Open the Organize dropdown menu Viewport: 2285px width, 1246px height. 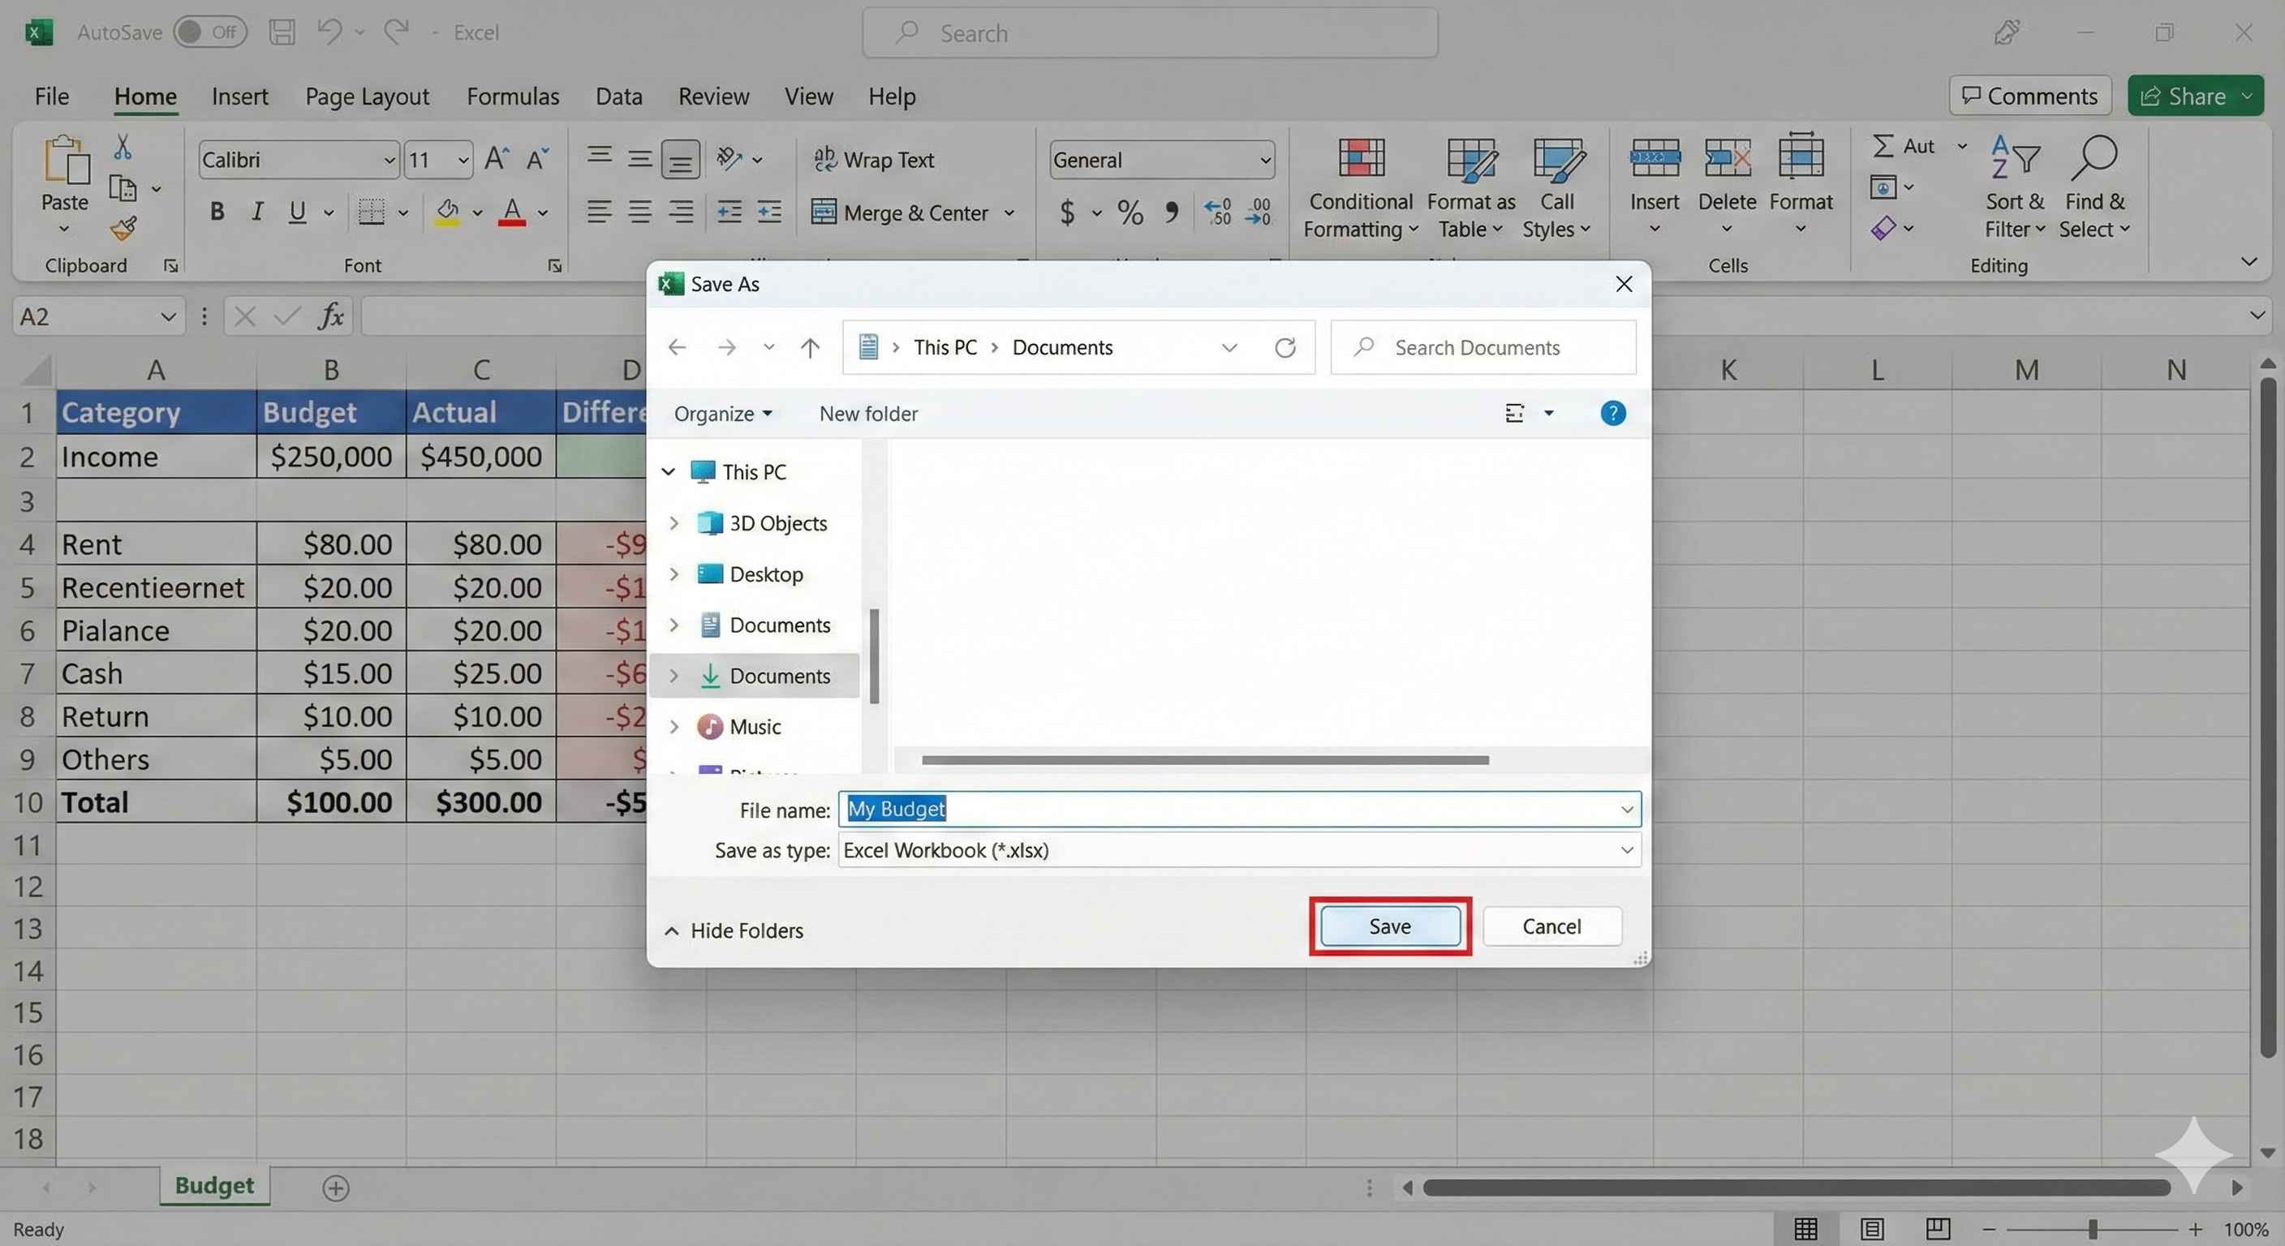click(722, 415)
